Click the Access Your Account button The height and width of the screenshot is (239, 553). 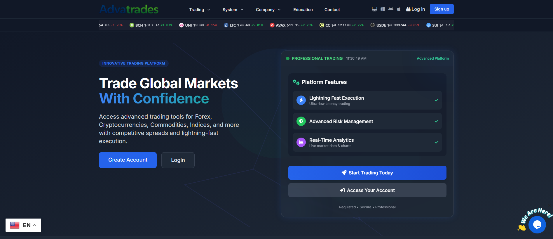tap(367, 190)
